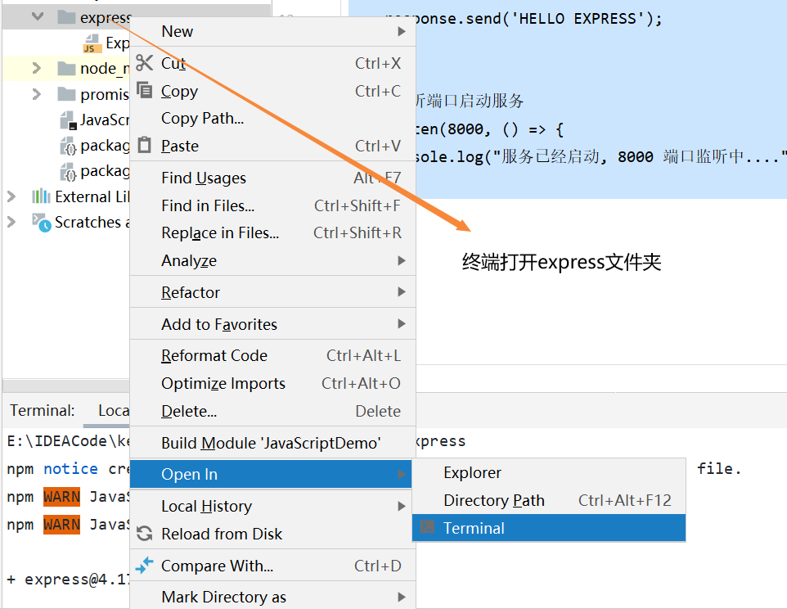Image resolution: width=787 pixels, height=609 pixels.
Task: Click the Paste clipboard icon
Action: (x=145, y=145)
